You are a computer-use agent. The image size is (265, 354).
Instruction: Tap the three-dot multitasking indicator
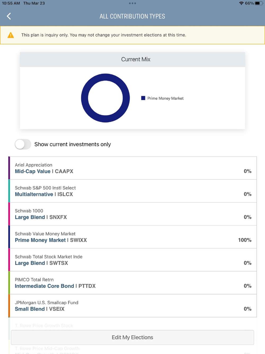132,3
